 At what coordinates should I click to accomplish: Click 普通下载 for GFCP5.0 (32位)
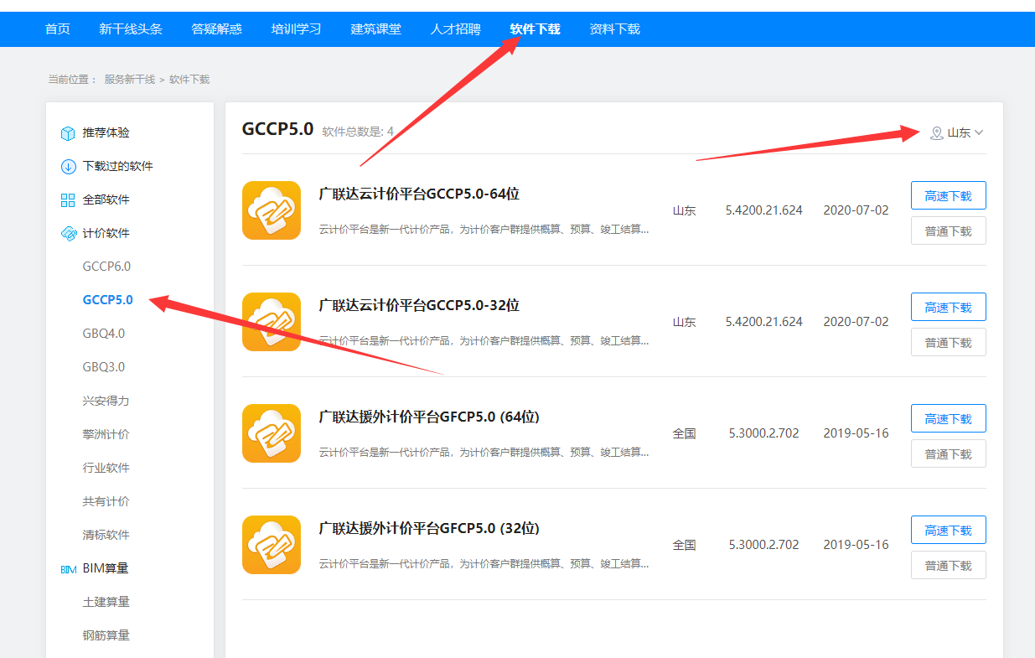tap(949, 565)
